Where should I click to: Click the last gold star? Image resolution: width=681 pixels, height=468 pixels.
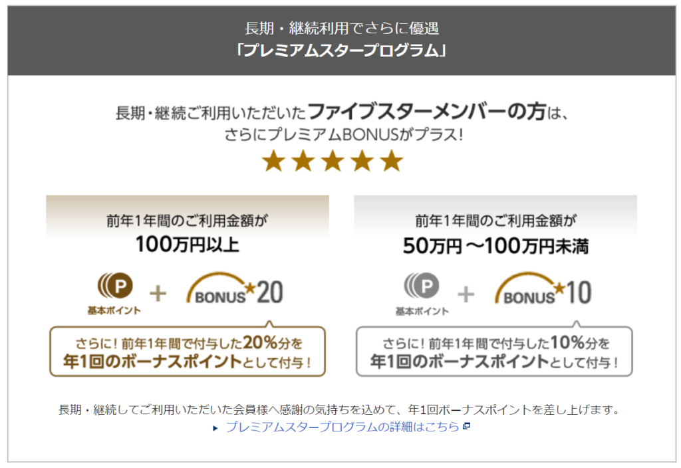[x=392, y=161]
